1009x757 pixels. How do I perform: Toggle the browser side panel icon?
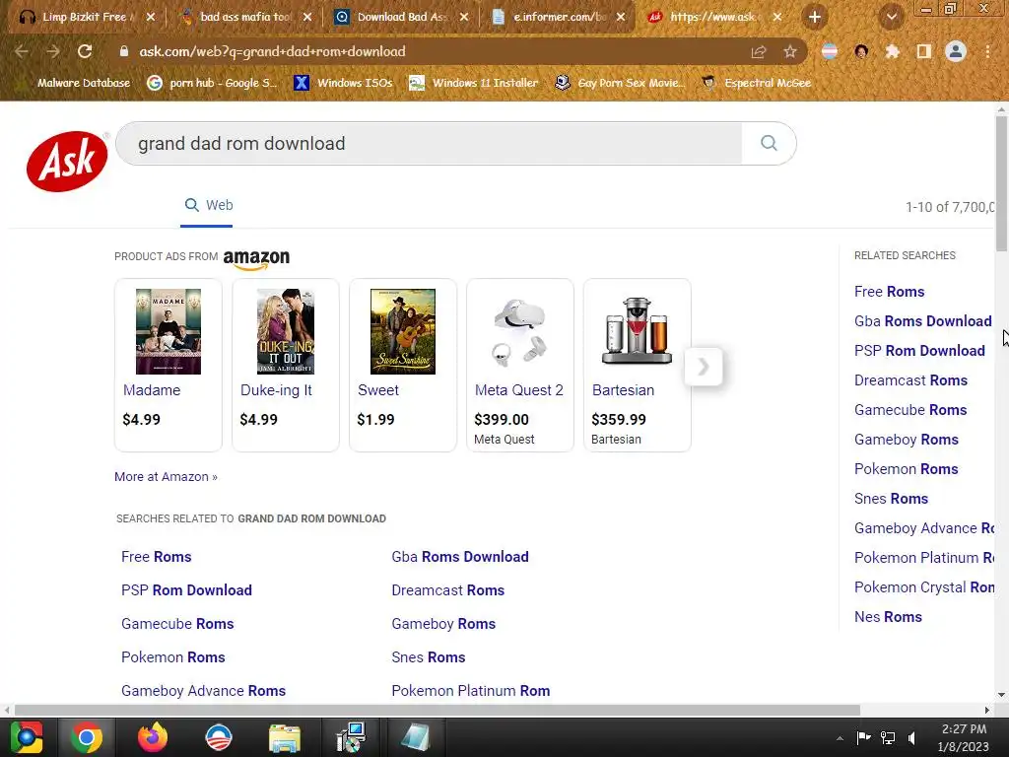click(x=923, y=51)
